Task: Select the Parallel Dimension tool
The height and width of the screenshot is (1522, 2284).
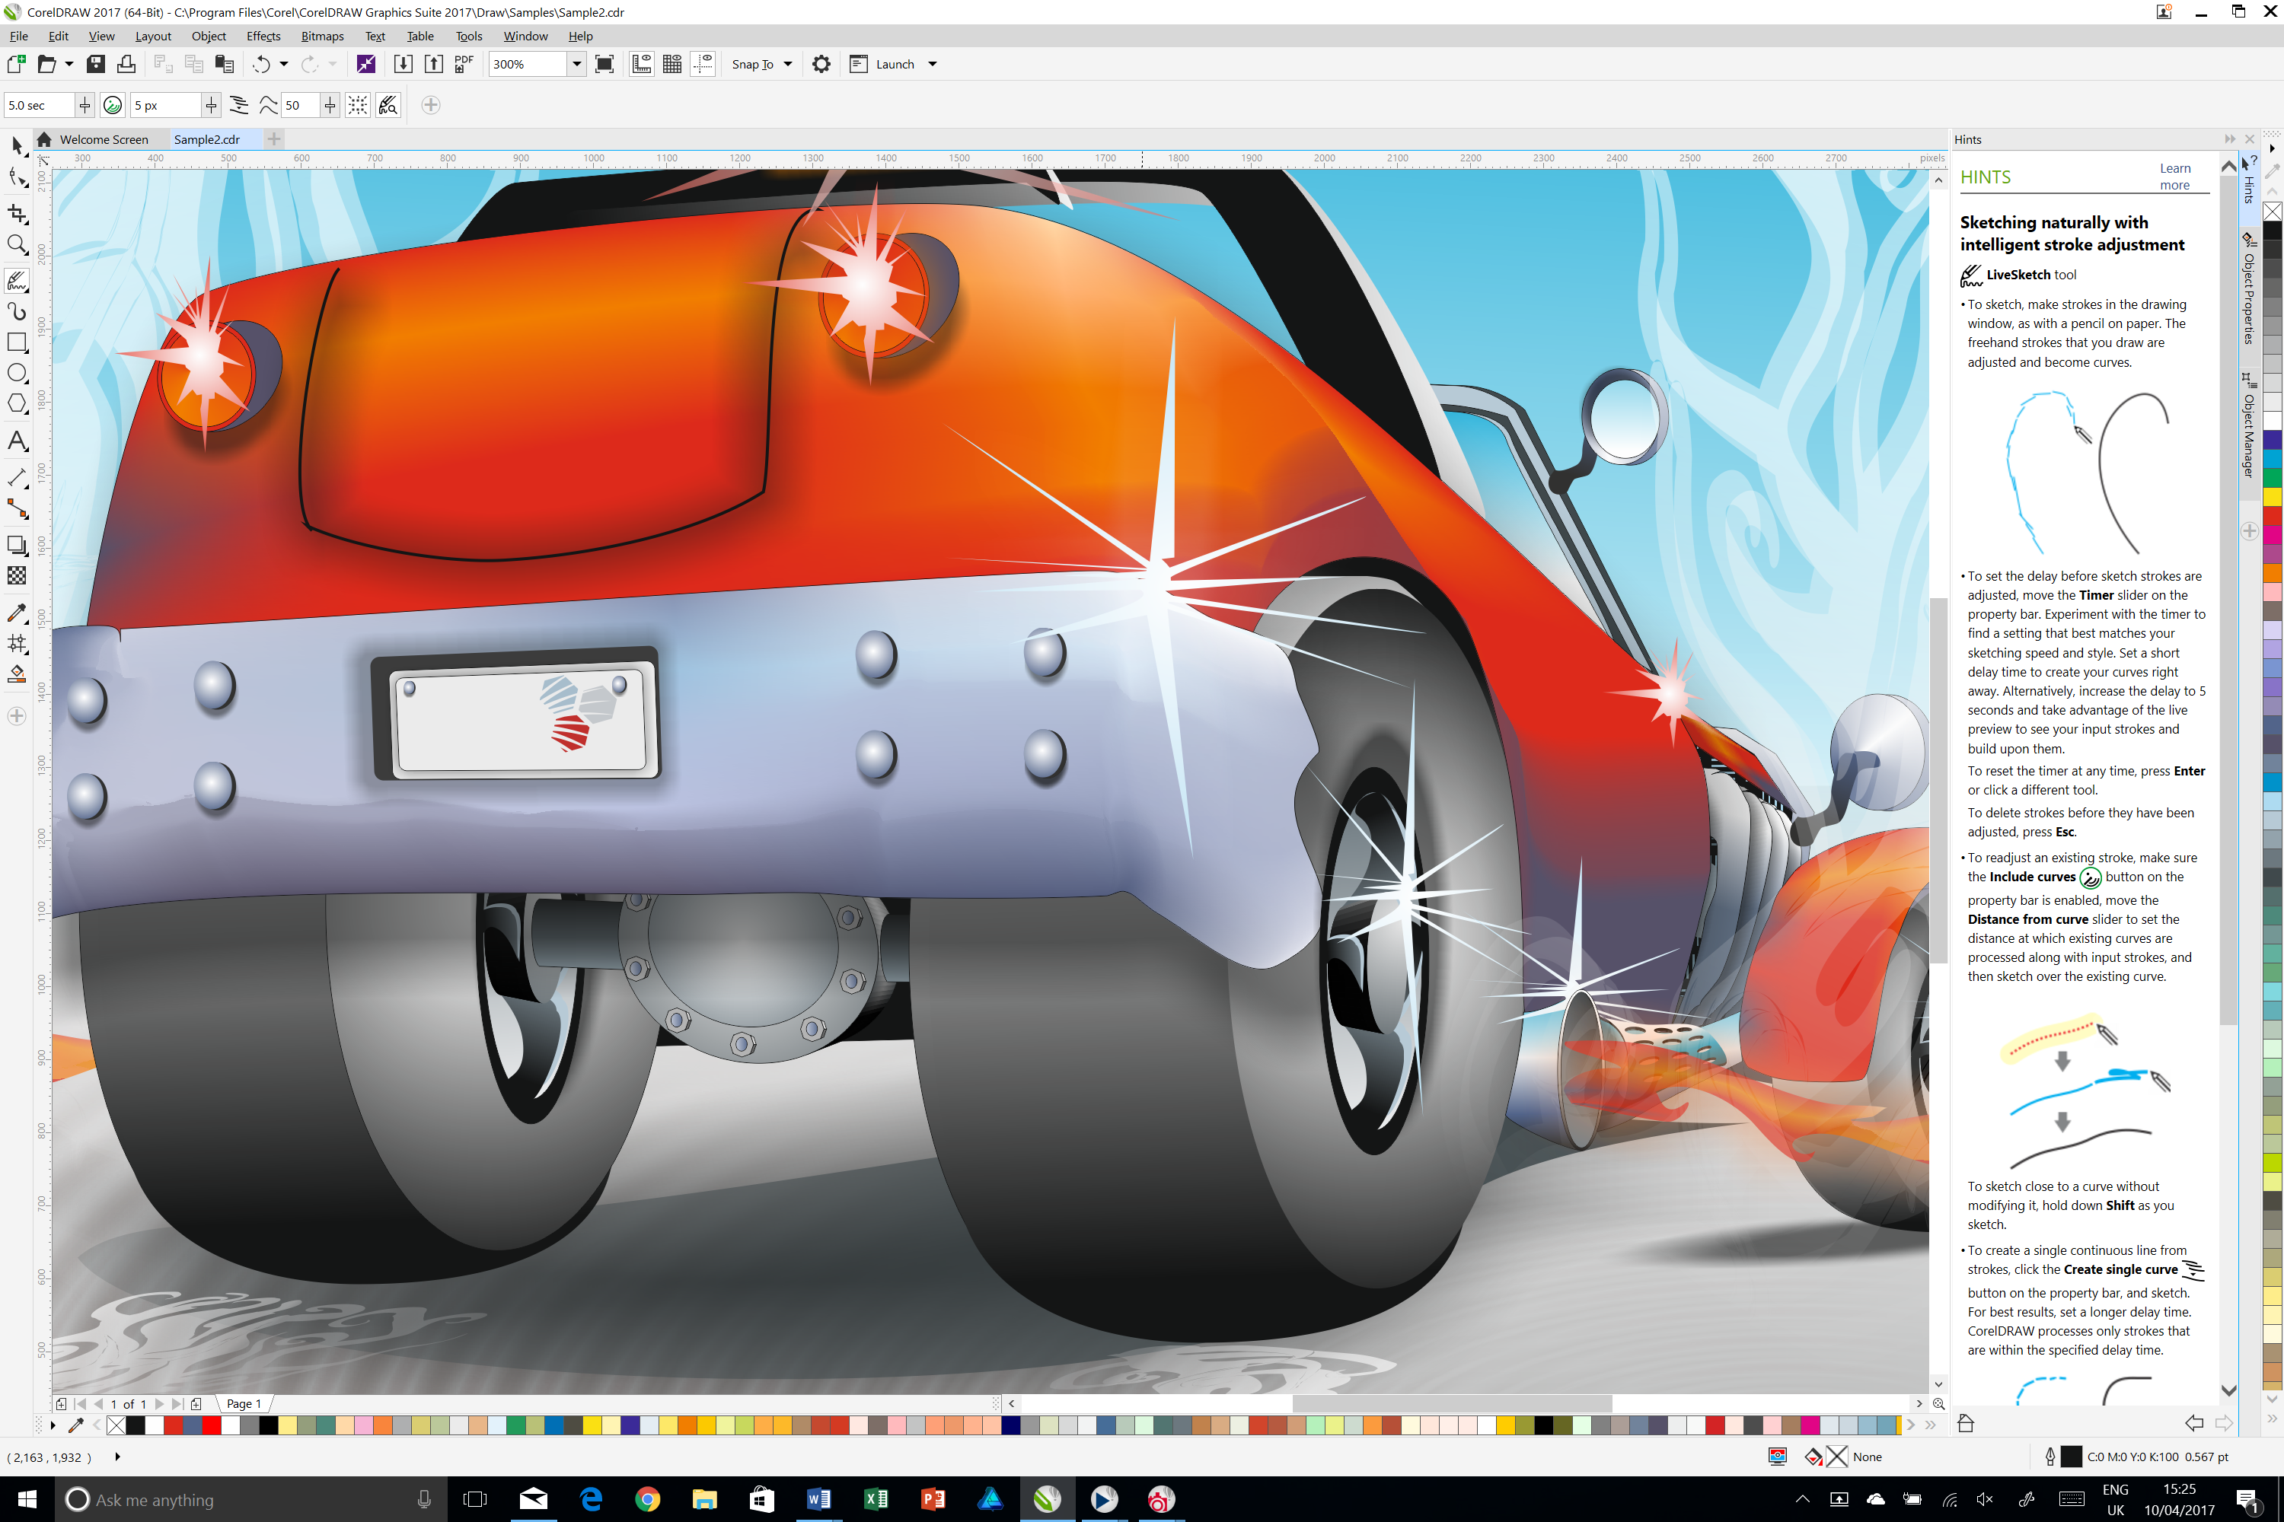Action: 17,476
